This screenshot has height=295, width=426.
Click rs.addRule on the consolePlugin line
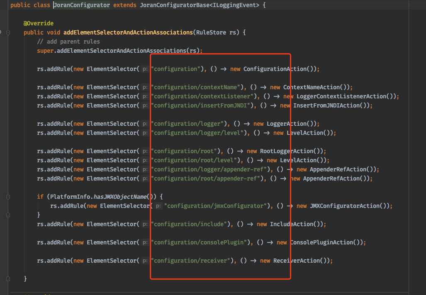(x=54, y=242)
